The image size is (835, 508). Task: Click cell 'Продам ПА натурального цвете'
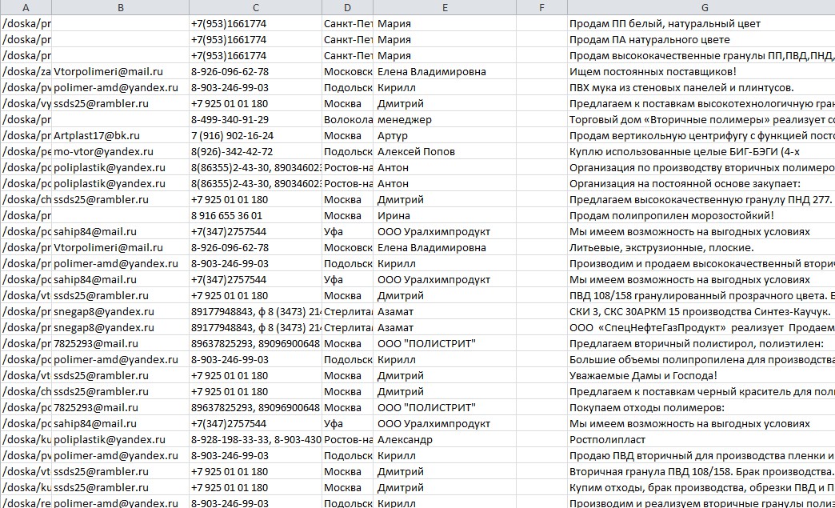(x=701, y=39)
